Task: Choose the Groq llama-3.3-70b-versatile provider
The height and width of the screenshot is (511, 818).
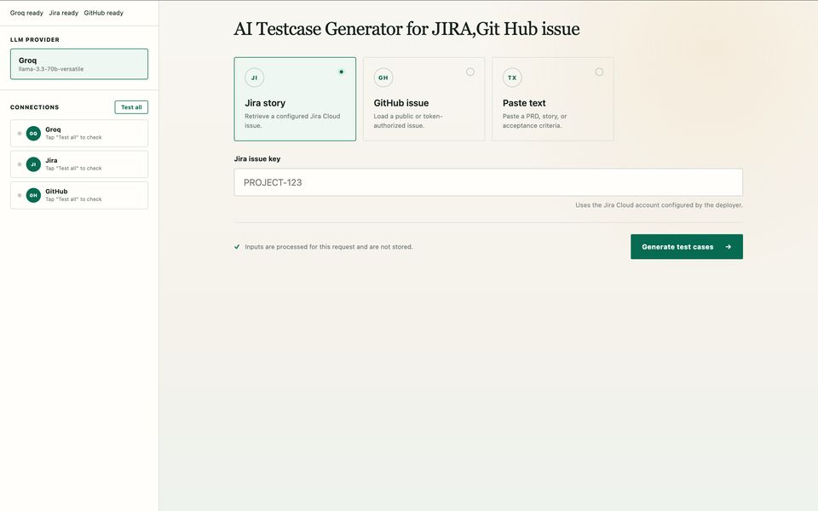Action: [79, 64]
